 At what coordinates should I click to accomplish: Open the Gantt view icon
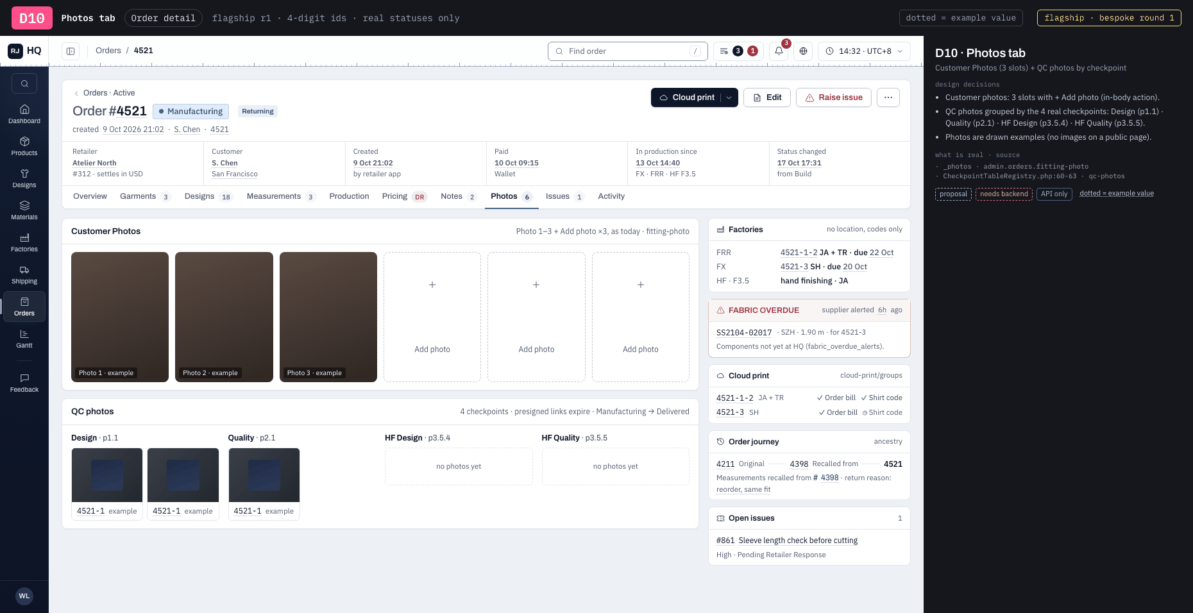[x=24, y=339]
